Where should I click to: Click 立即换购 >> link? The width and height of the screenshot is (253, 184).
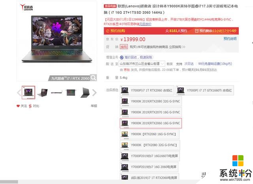pyautogui.click(x=177, y=47)
